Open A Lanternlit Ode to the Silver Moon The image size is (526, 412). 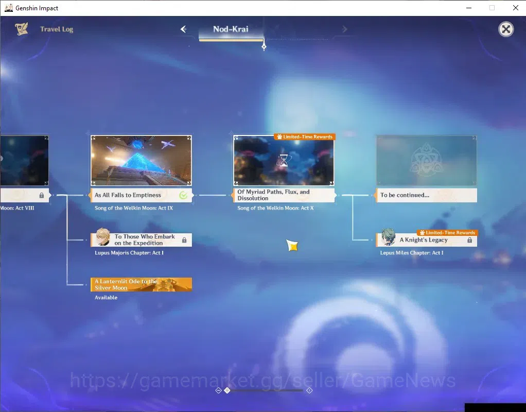coord(141,284)
